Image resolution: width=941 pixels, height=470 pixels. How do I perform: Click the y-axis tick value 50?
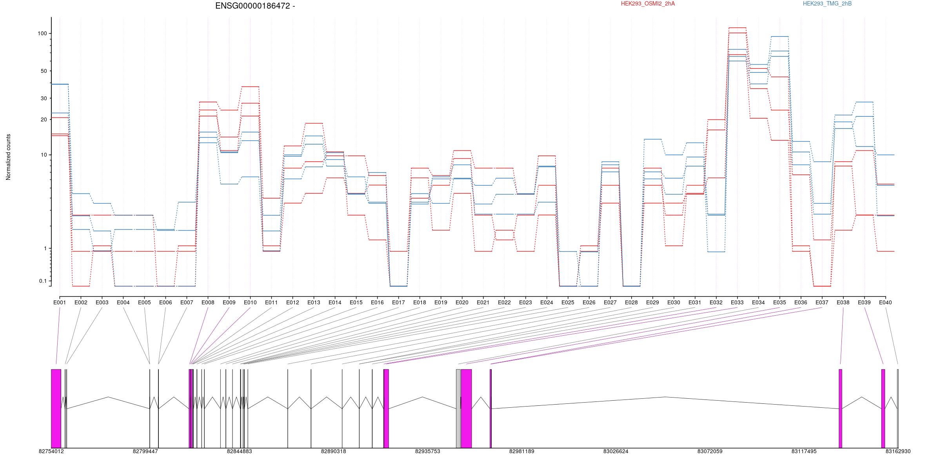pyautogui.click(x=44, y=71)
